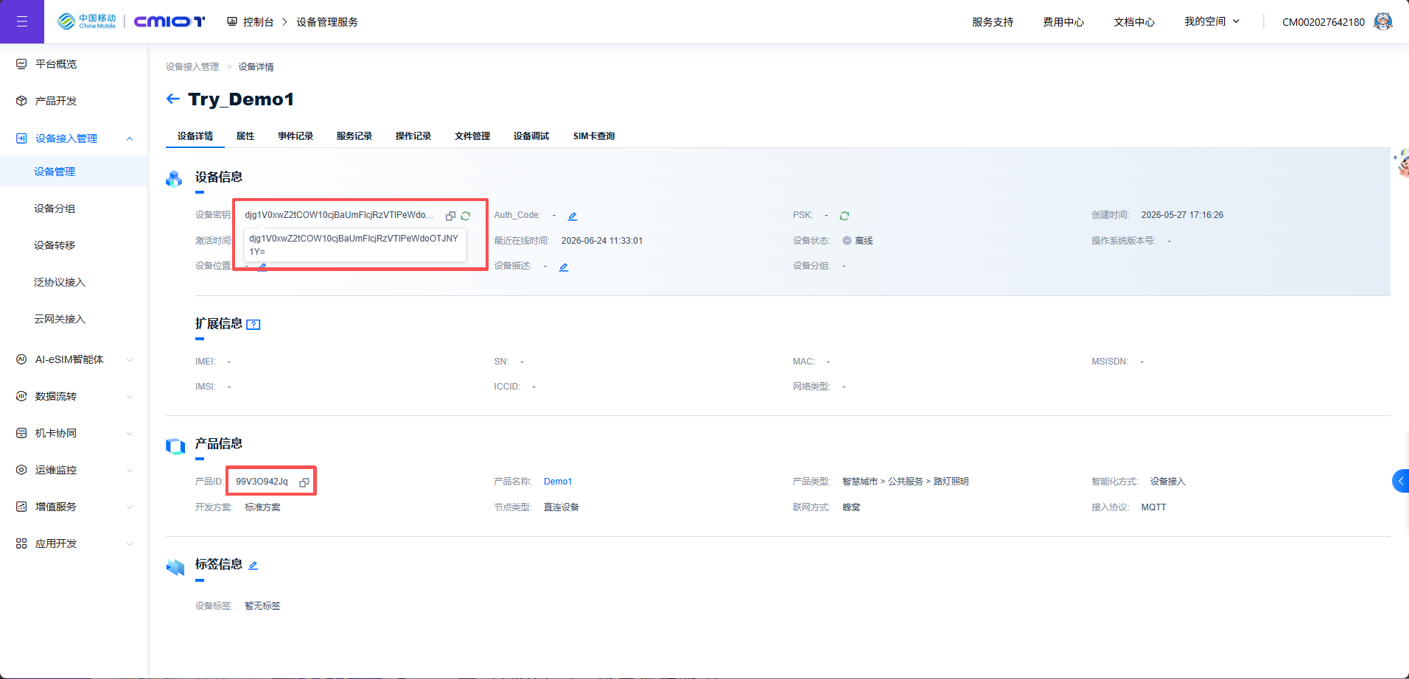Open 费用中心 in the header

click(x=1063, y=22)
